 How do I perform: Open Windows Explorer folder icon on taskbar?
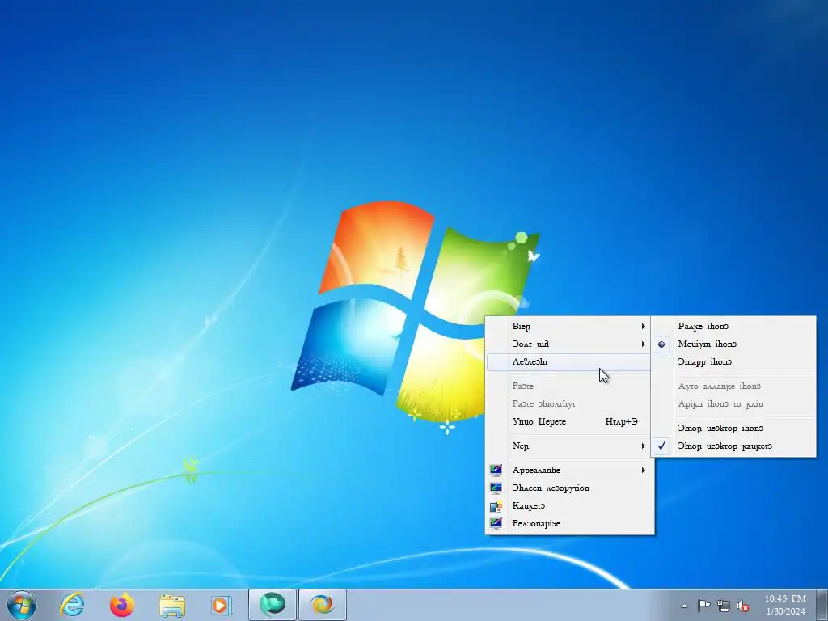[x=172, y=606]
